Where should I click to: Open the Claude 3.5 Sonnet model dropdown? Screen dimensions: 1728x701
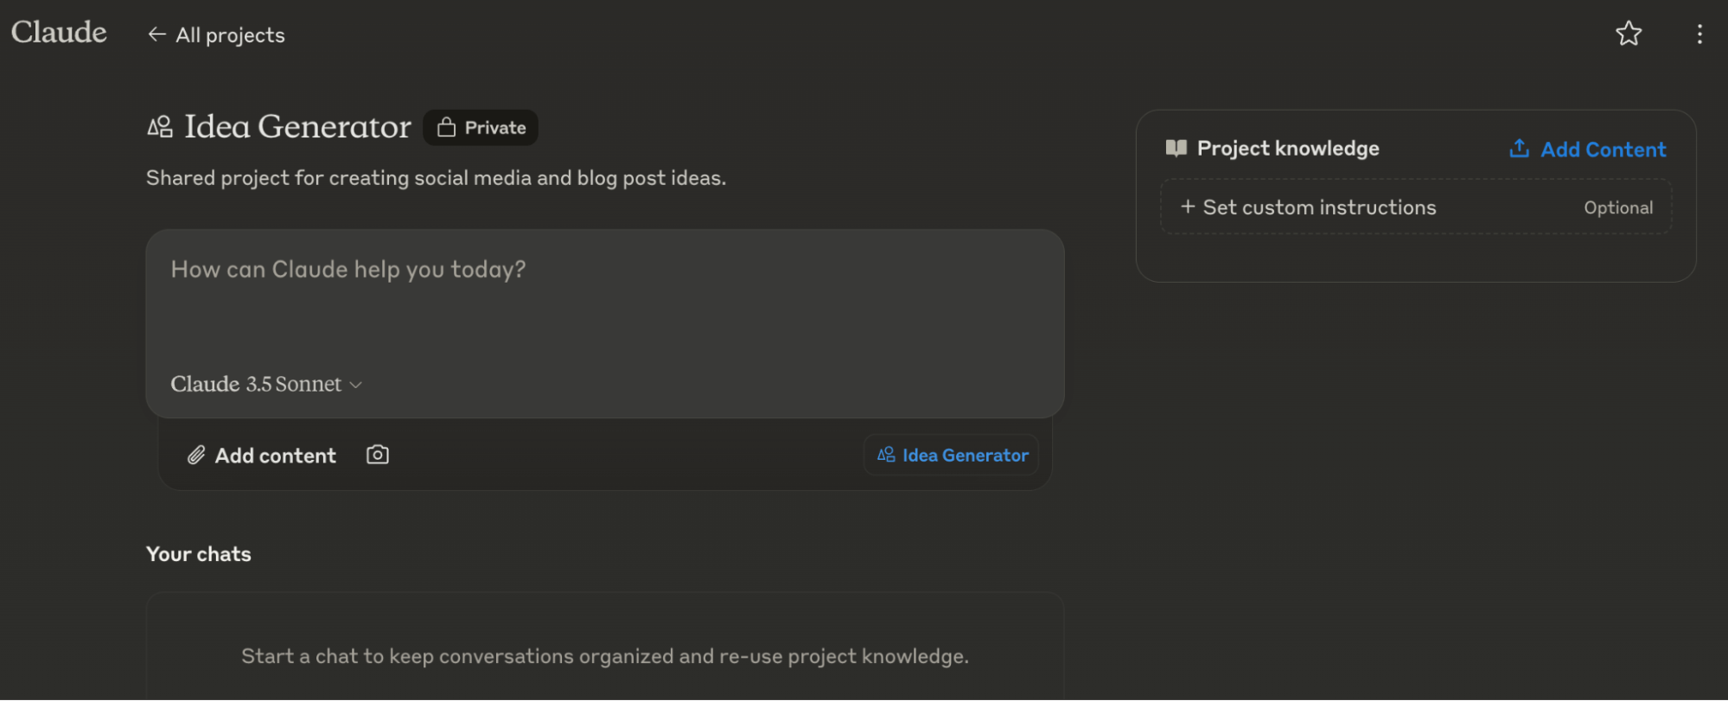click(266, 384)
